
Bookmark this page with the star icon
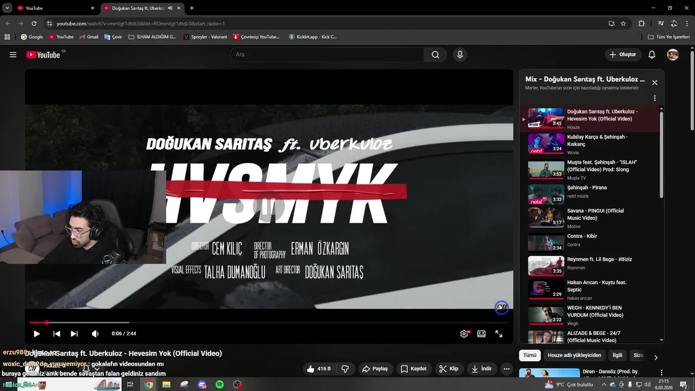tap(623, 24)
